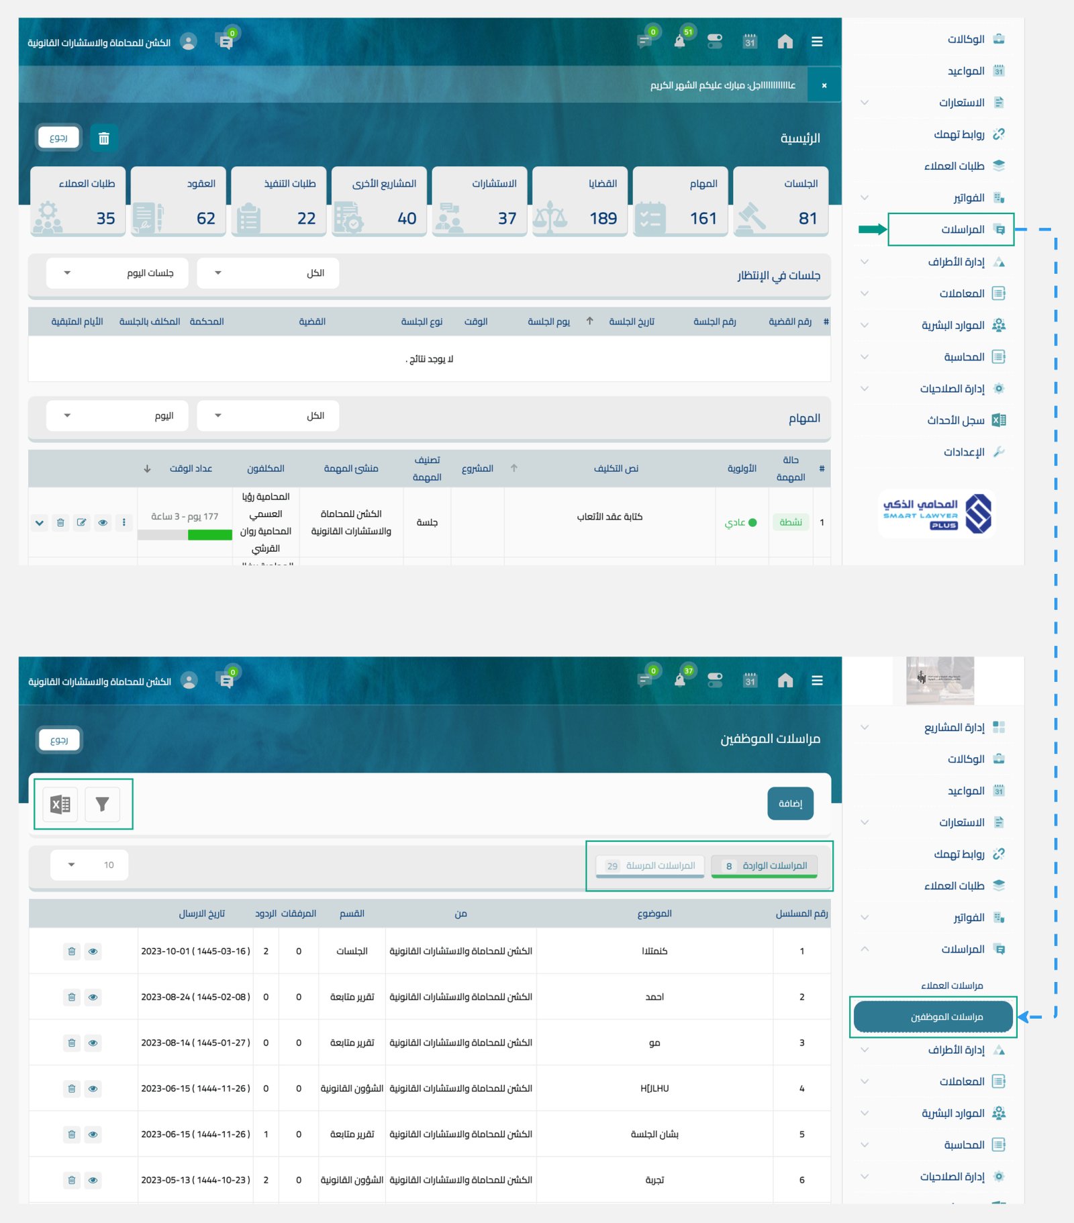The image size is (1074, 1223).
Task: Open calendar icon in top header
Action: pyautogui.click(x=750, y=42)
